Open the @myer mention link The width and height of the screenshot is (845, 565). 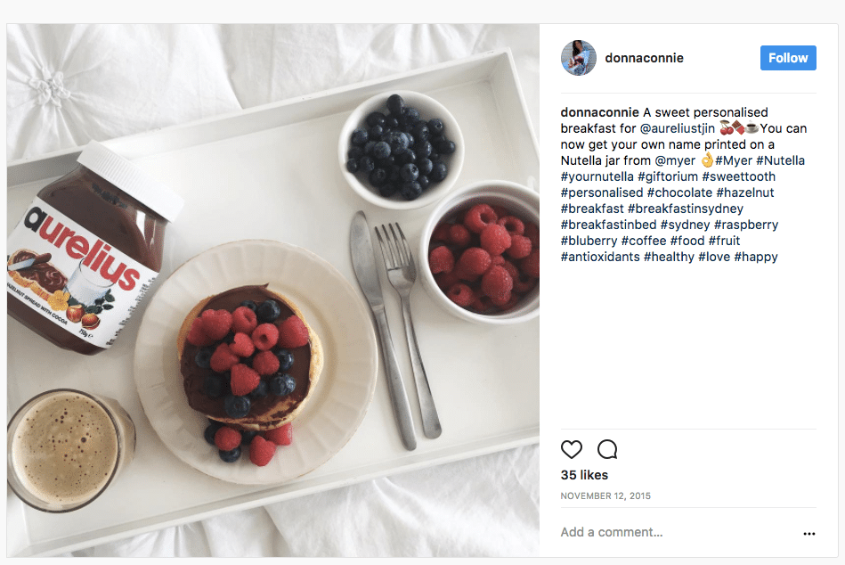click(675, 160)
